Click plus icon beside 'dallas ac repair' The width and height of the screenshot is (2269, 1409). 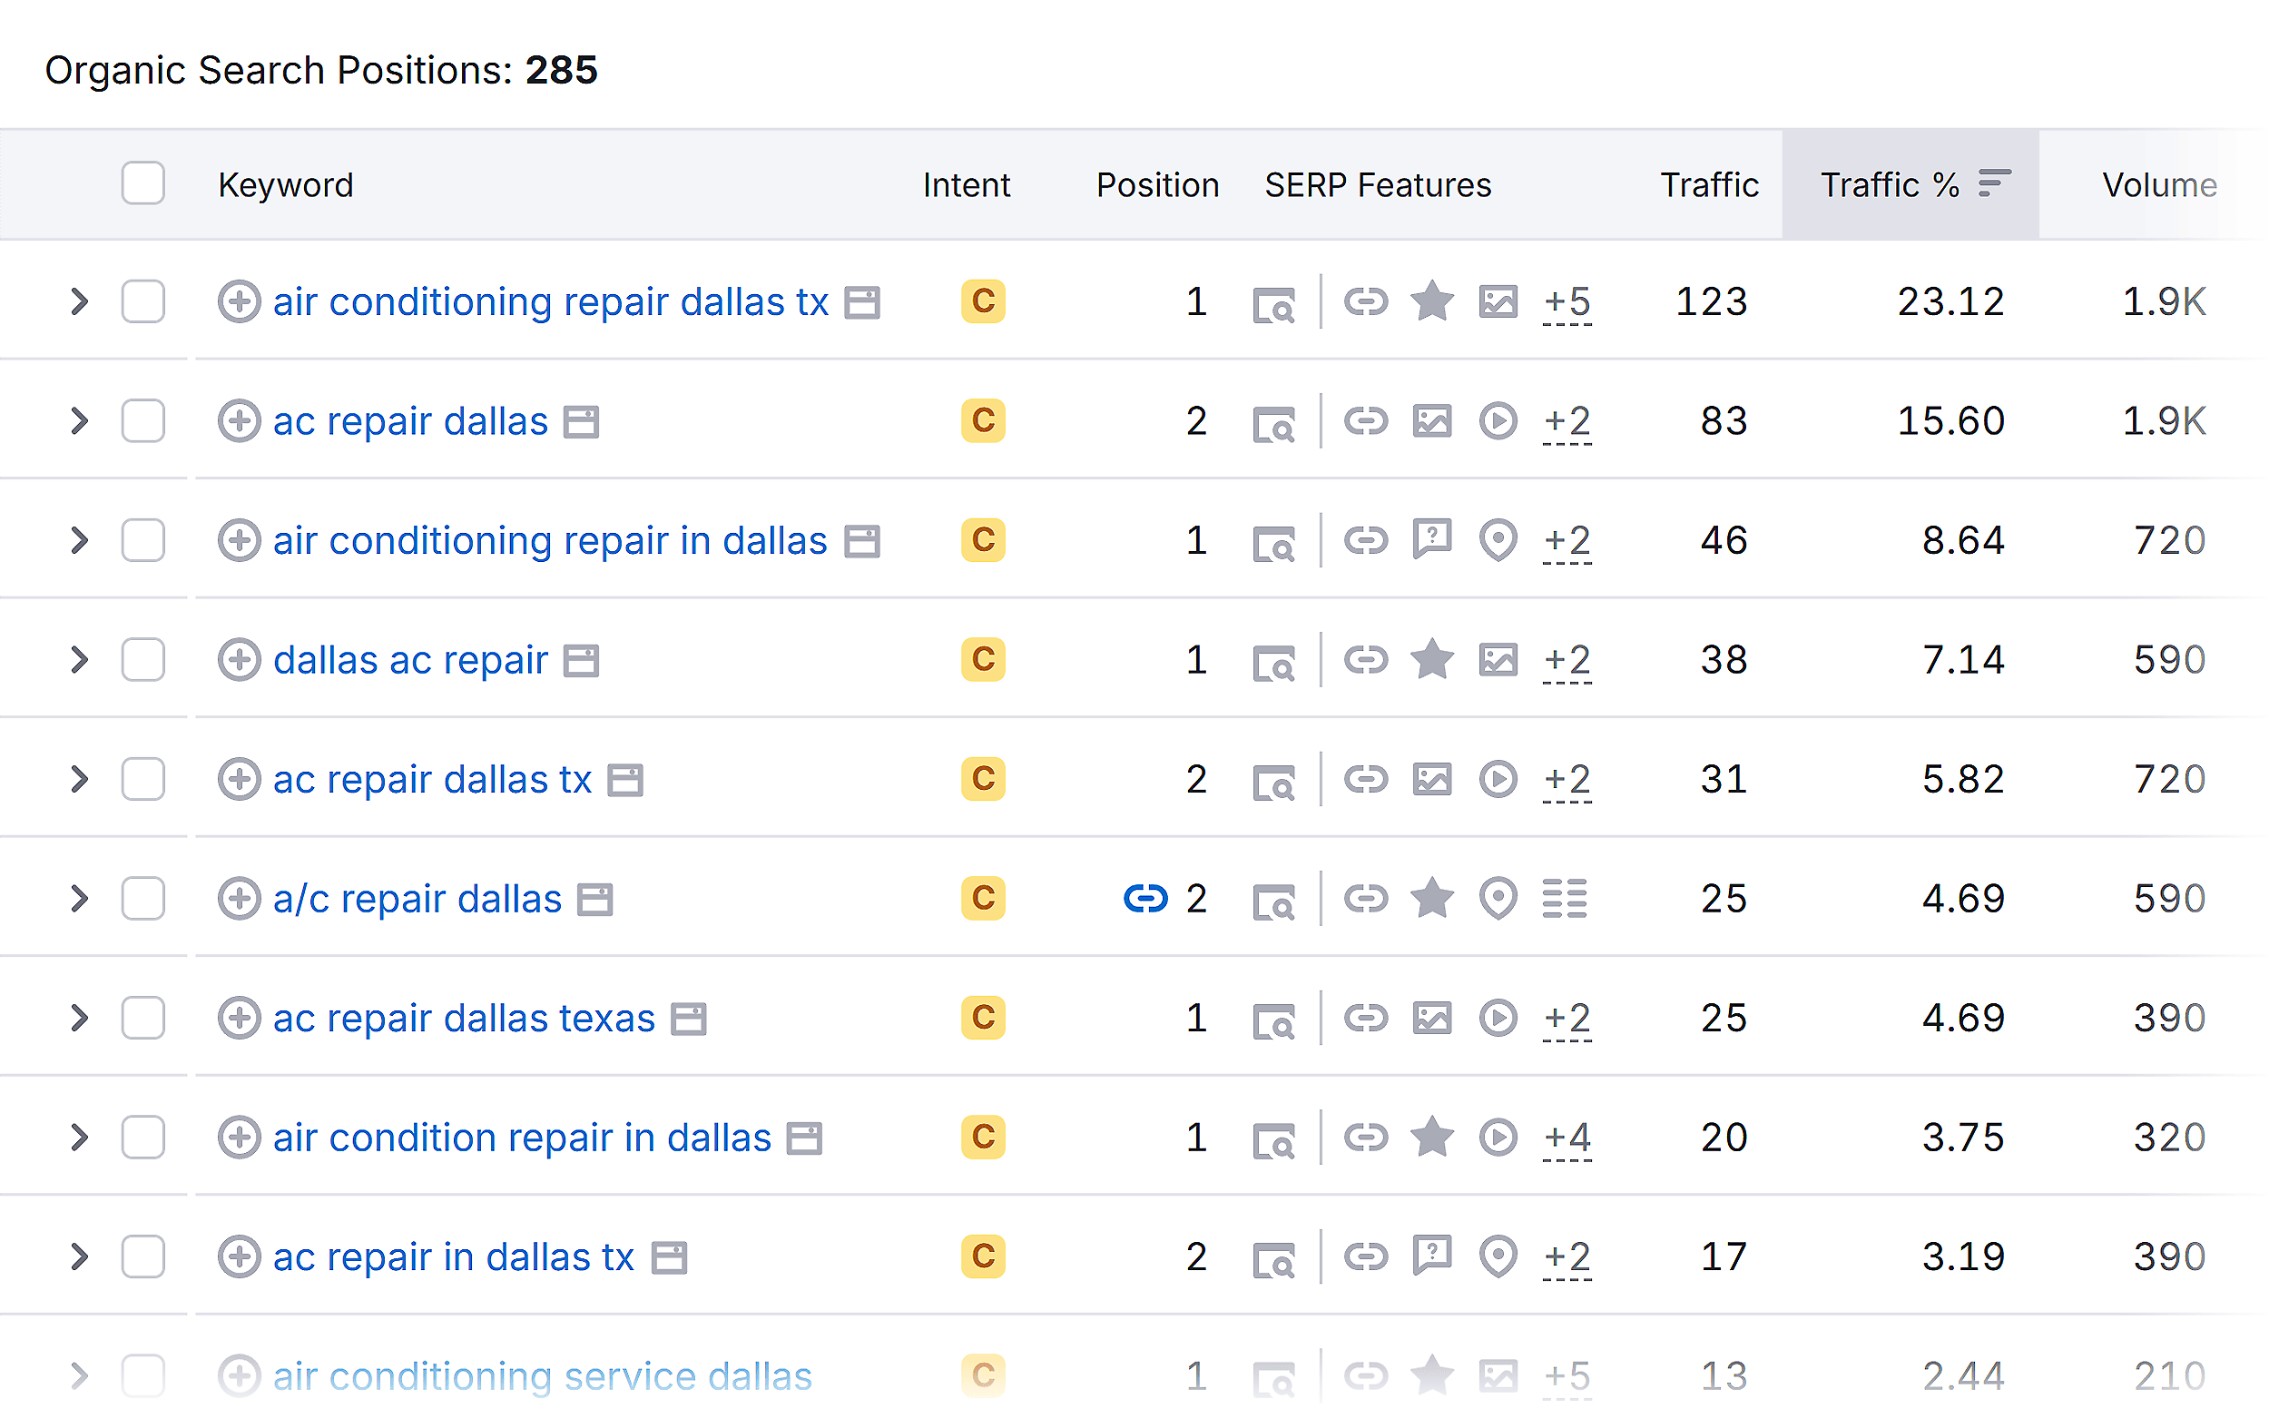click(x=240, y=661)
